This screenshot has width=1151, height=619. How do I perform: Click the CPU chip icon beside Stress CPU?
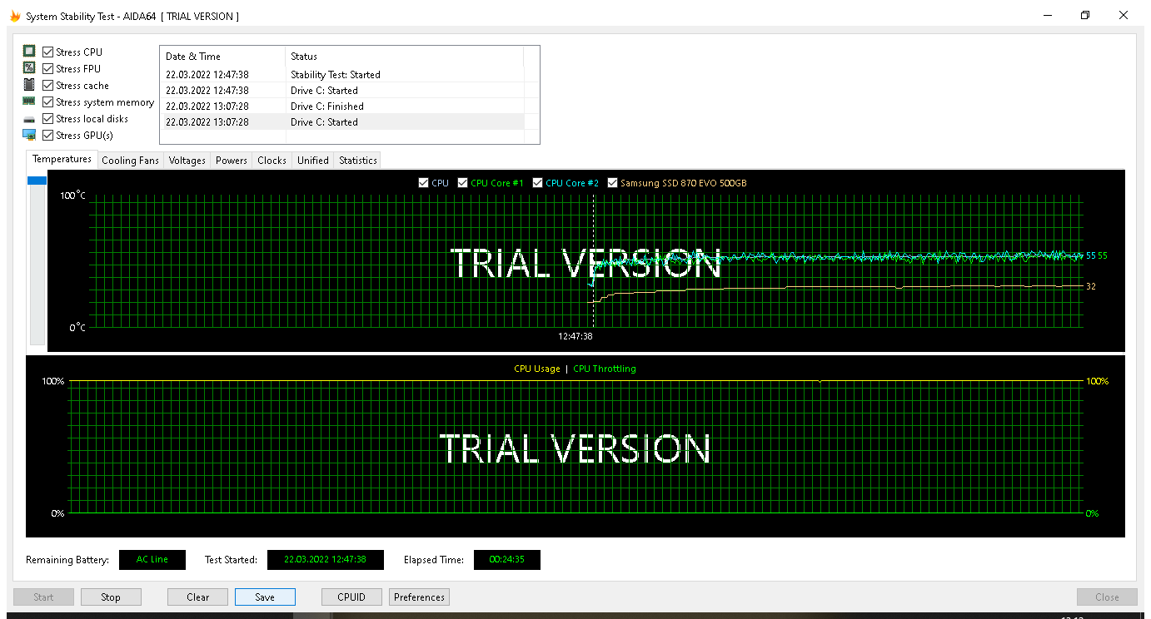(29, 52)
